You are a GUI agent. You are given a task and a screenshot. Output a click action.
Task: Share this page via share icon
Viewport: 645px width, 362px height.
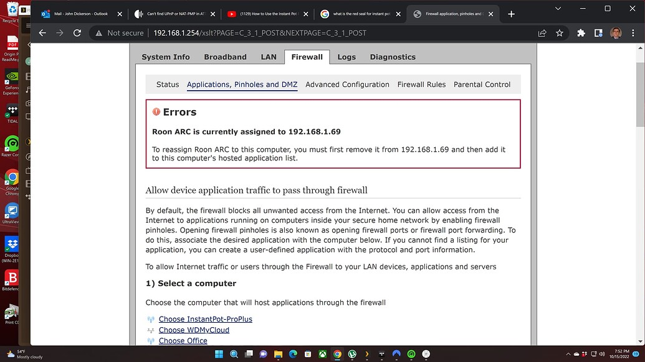[x=542, y=33]
